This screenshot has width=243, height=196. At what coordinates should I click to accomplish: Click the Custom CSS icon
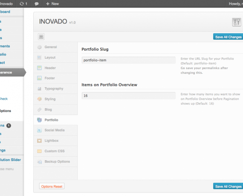coord(39,151)
